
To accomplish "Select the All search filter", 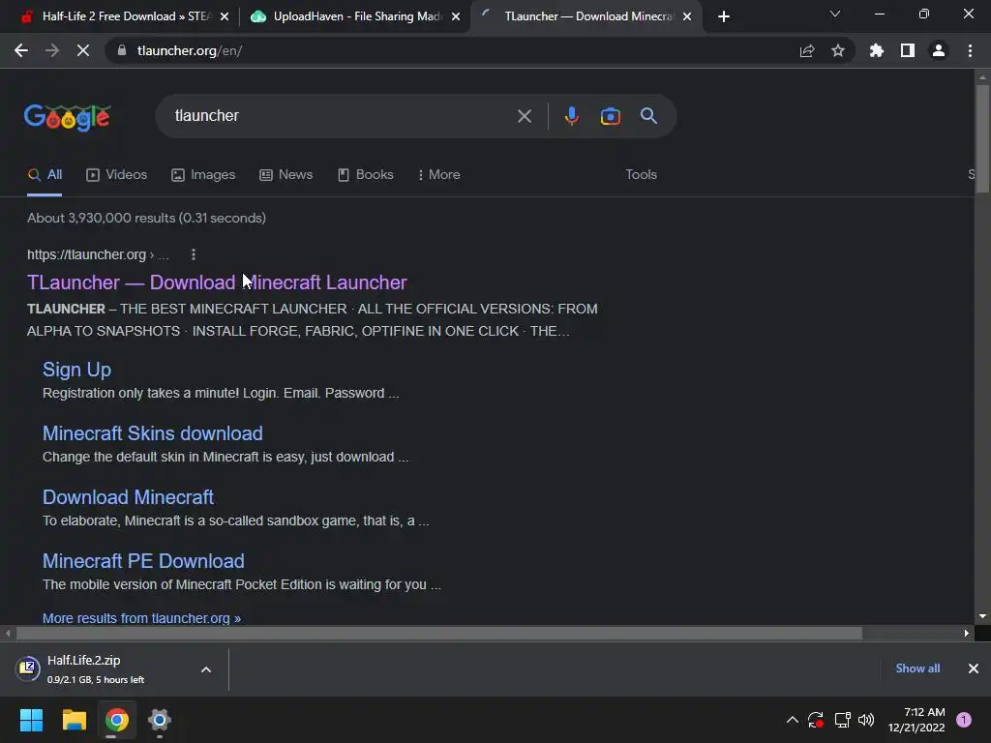I will click(x=45, y=175).
